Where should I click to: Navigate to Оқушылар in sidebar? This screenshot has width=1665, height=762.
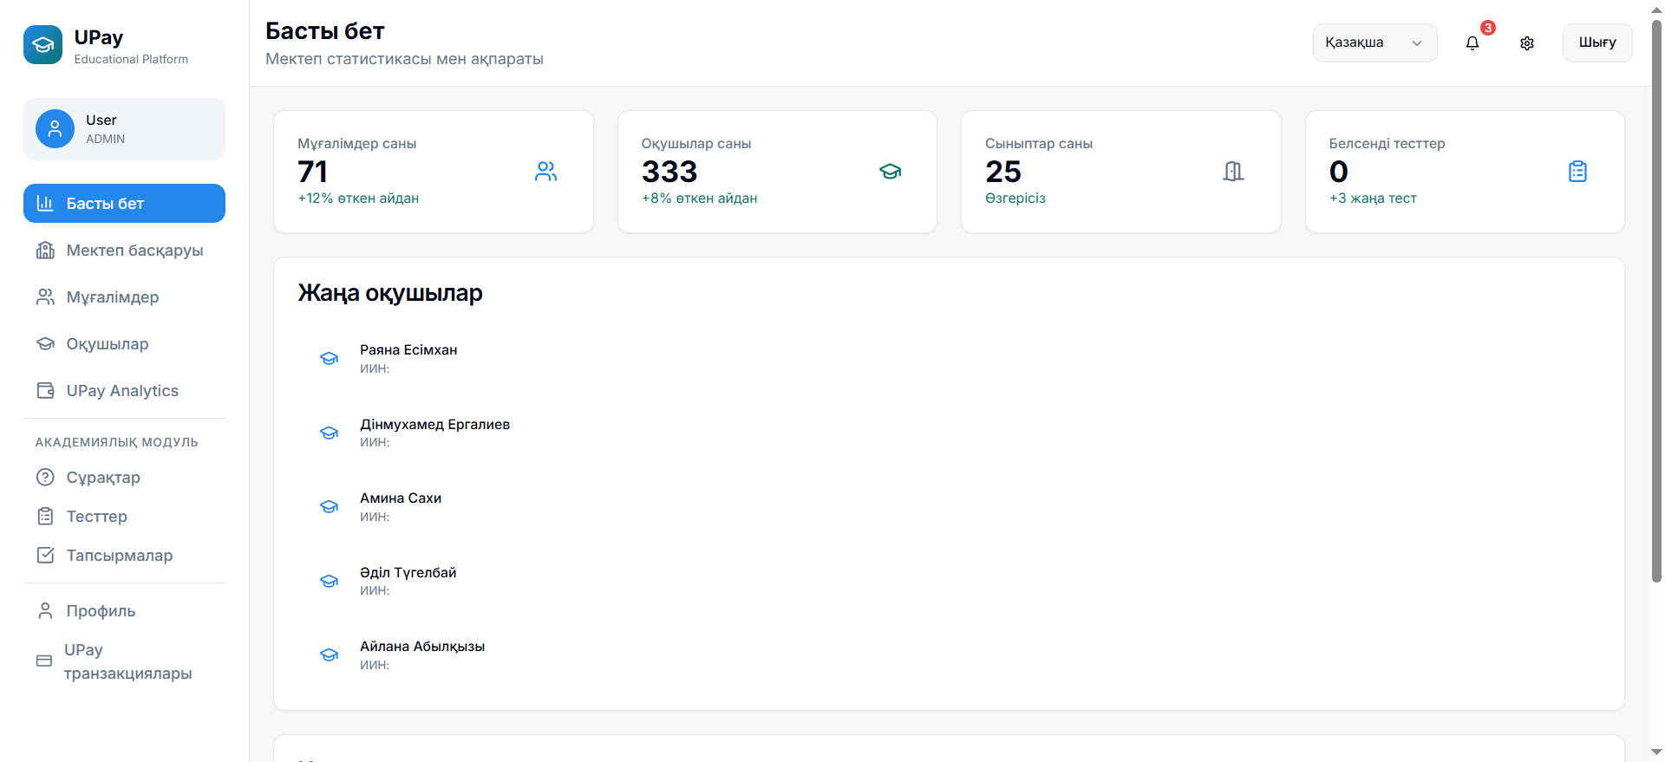click(124, 343)
